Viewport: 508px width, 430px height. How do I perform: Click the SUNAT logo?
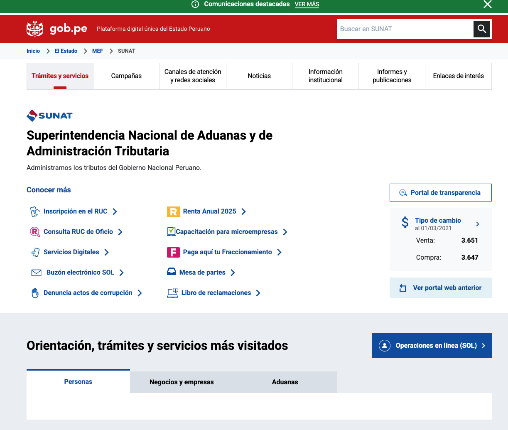(50, 115)
